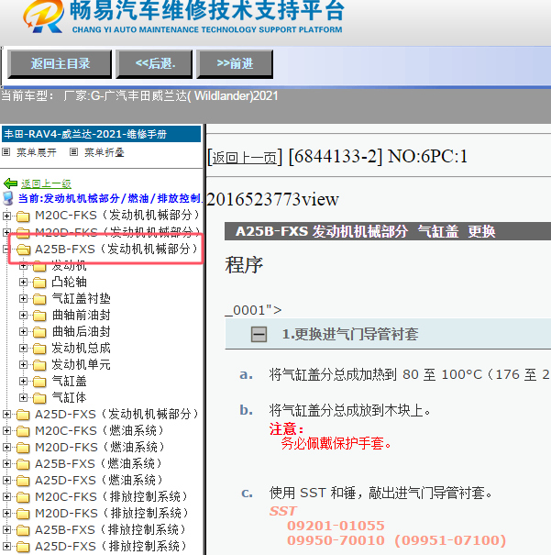The height and width of the screenshot is (555, 551).
Task: Expand the 曲轴前油封 folder
Action: (23, 315)
